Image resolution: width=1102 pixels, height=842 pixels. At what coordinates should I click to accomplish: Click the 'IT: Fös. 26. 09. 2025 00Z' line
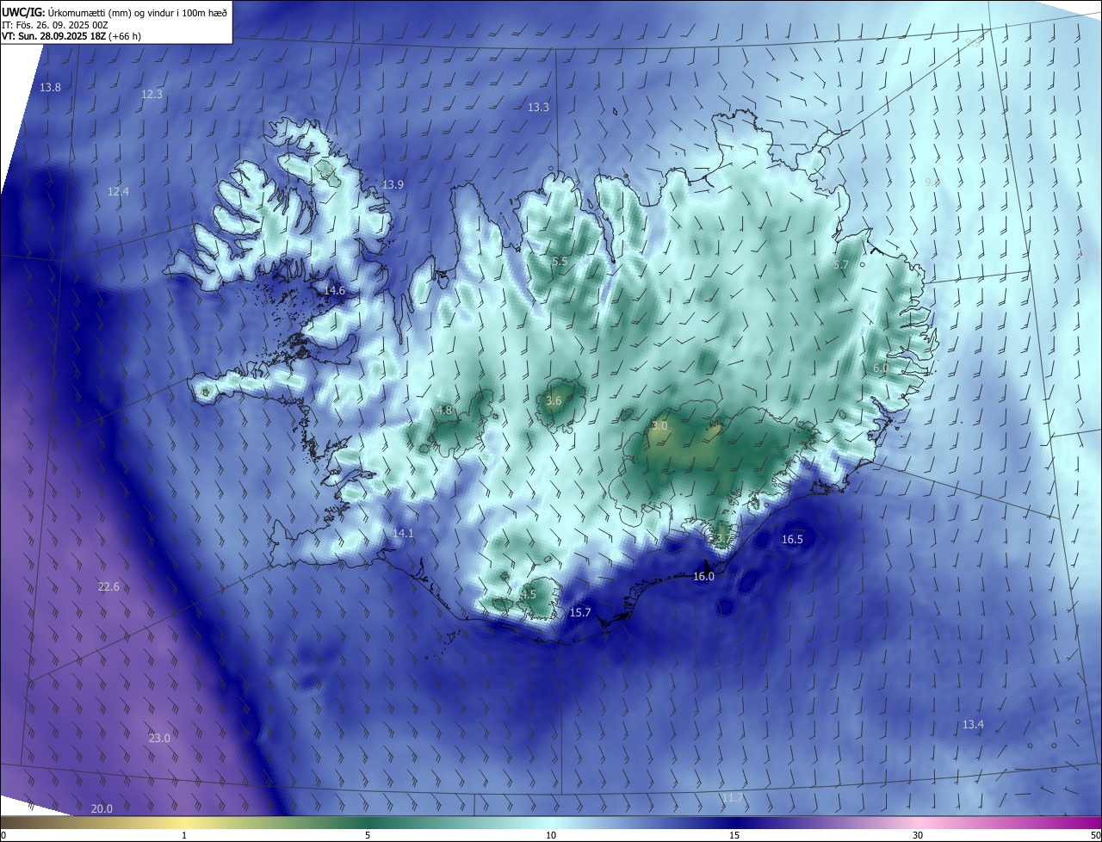[x=55, y=25]
